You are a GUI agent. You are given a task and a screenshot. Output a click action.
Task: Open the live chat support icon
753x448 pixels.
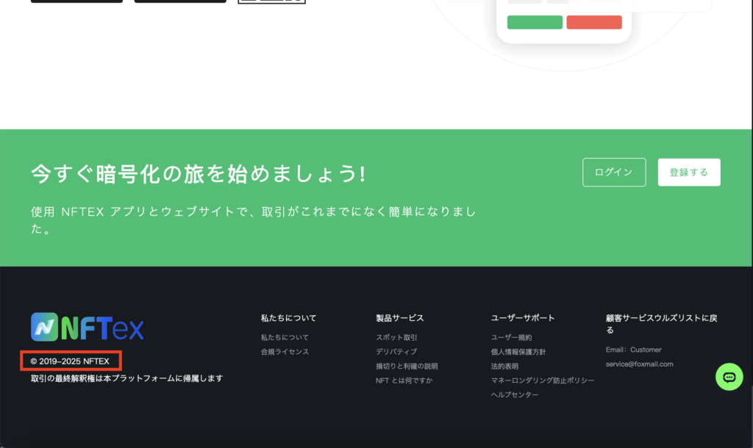coord(729,377)
